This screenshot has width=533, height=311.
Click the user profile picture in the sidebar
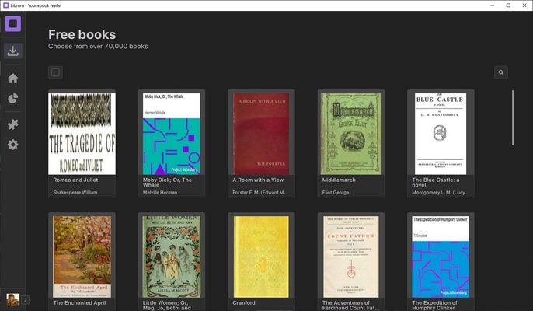(x=13, y=300)
